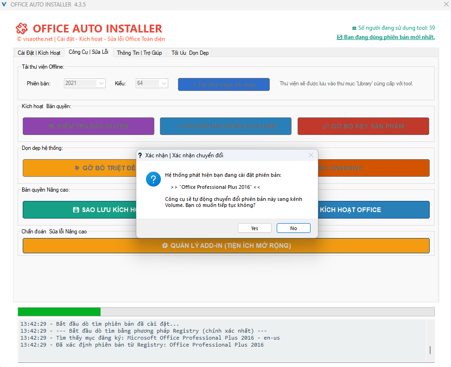Click the question mark icon in dialog body

click(x=153, y=179)
